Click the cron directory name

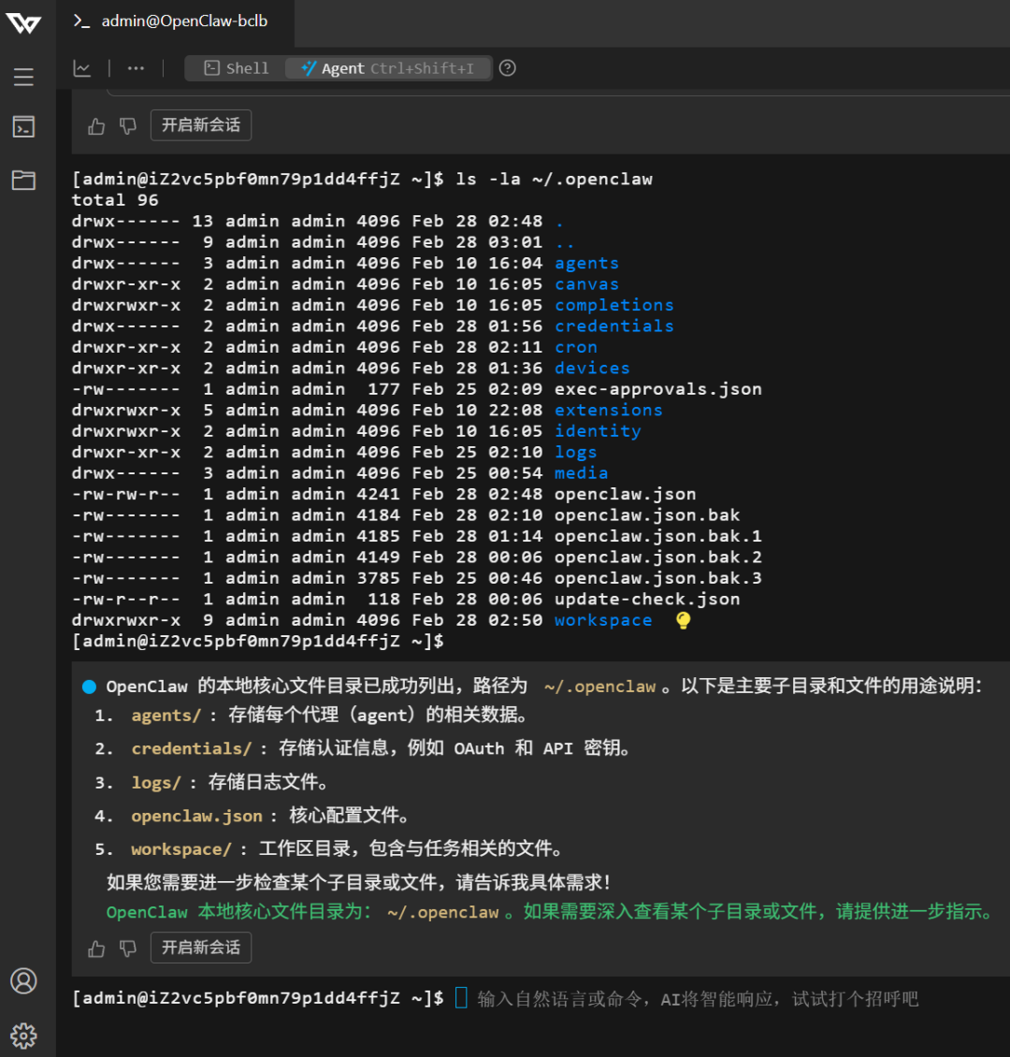[575, 347]
